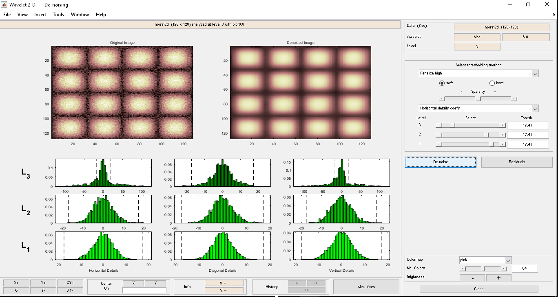Click the XY+ zoom button
The height and width of the screenshot is (297, 558).
point(70,283)
